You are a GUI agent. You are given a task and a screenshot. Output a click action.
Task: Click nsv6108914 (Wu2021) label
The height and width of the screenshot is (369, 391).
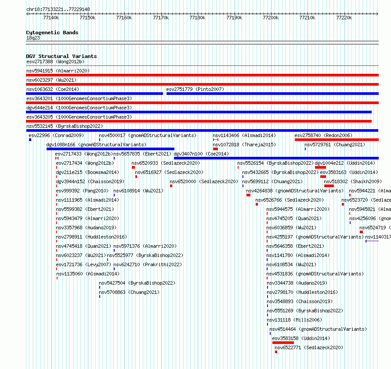[138, 191]
